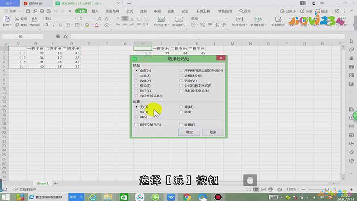Viewport: 357px width, 201px height.
Task: Switch to the Insert (插入) ribbon tab
Action: coord(95,11)
